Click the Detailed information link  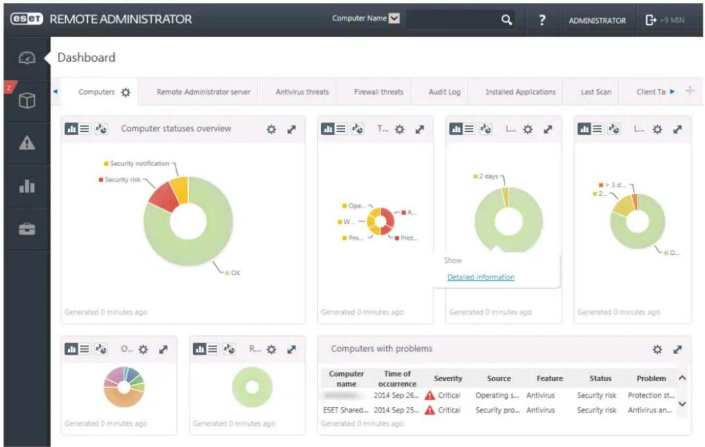(481, 277)
